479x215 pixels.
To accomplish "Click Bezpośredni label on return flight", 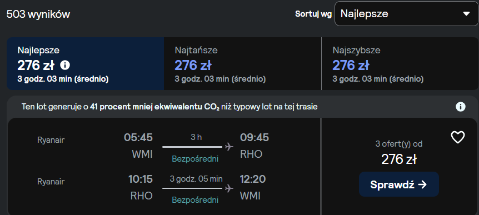I will [195, 200].
